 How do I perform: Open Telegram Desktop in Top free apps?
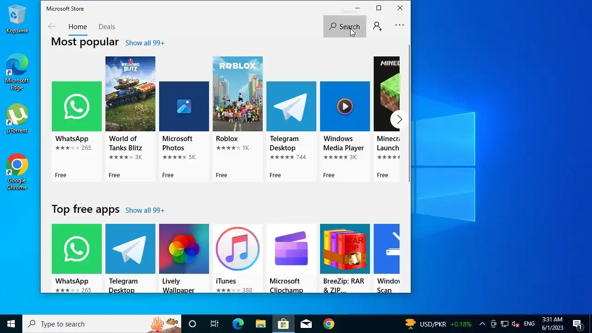[130, 249]
